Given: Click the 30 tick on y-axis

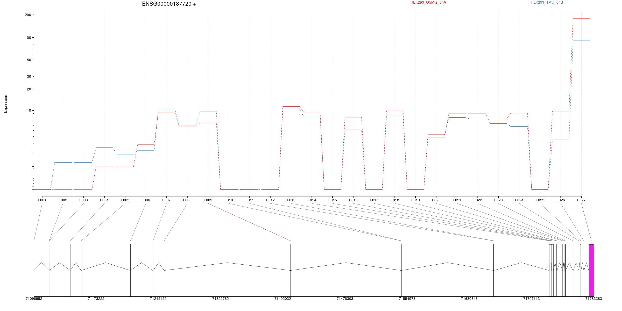Looking at the screenshot, I should 29,76.
